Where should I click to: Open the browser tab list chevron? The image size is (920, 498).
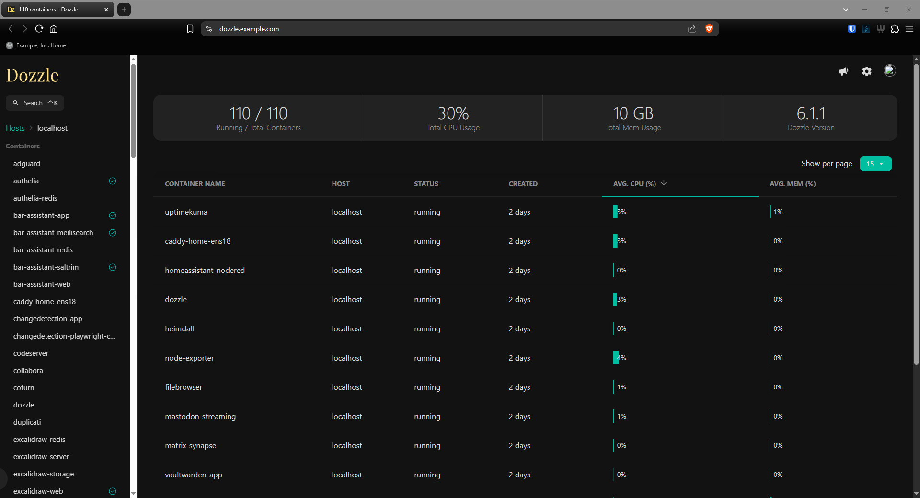pyautogui.click(x=846, y=10)
